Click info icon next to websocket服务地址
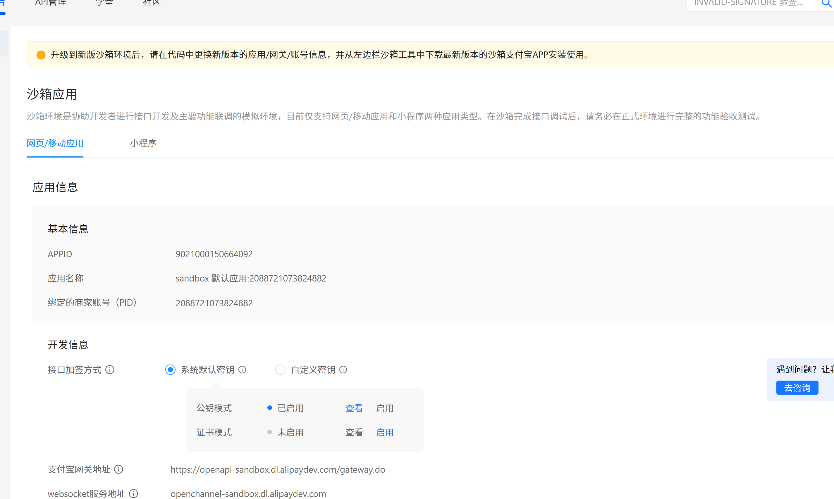 pos(134,493)
